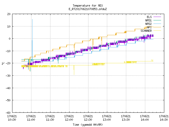Click the y-axis value 0
This screenshot has height=127, width=169.
(10, 39)
